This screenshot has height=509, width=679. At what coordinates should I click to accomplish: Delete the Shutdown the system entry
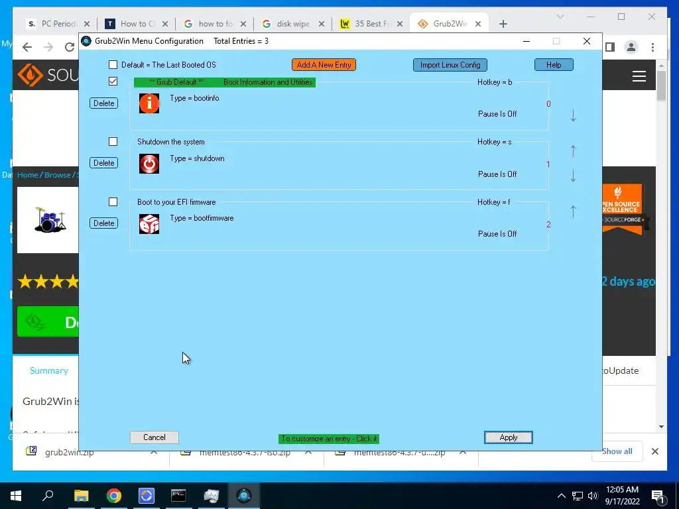[x=104, y=163]
